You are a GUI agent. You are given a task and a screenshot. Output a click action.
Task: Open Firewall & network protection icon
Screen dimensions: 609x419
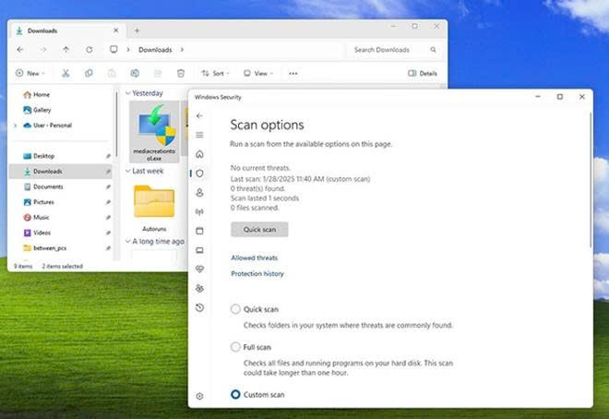click(x=199, y=211)
